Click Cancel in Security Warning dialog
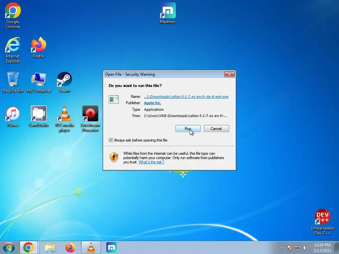This screenshot has width=339, height=254. coord(216,129)
